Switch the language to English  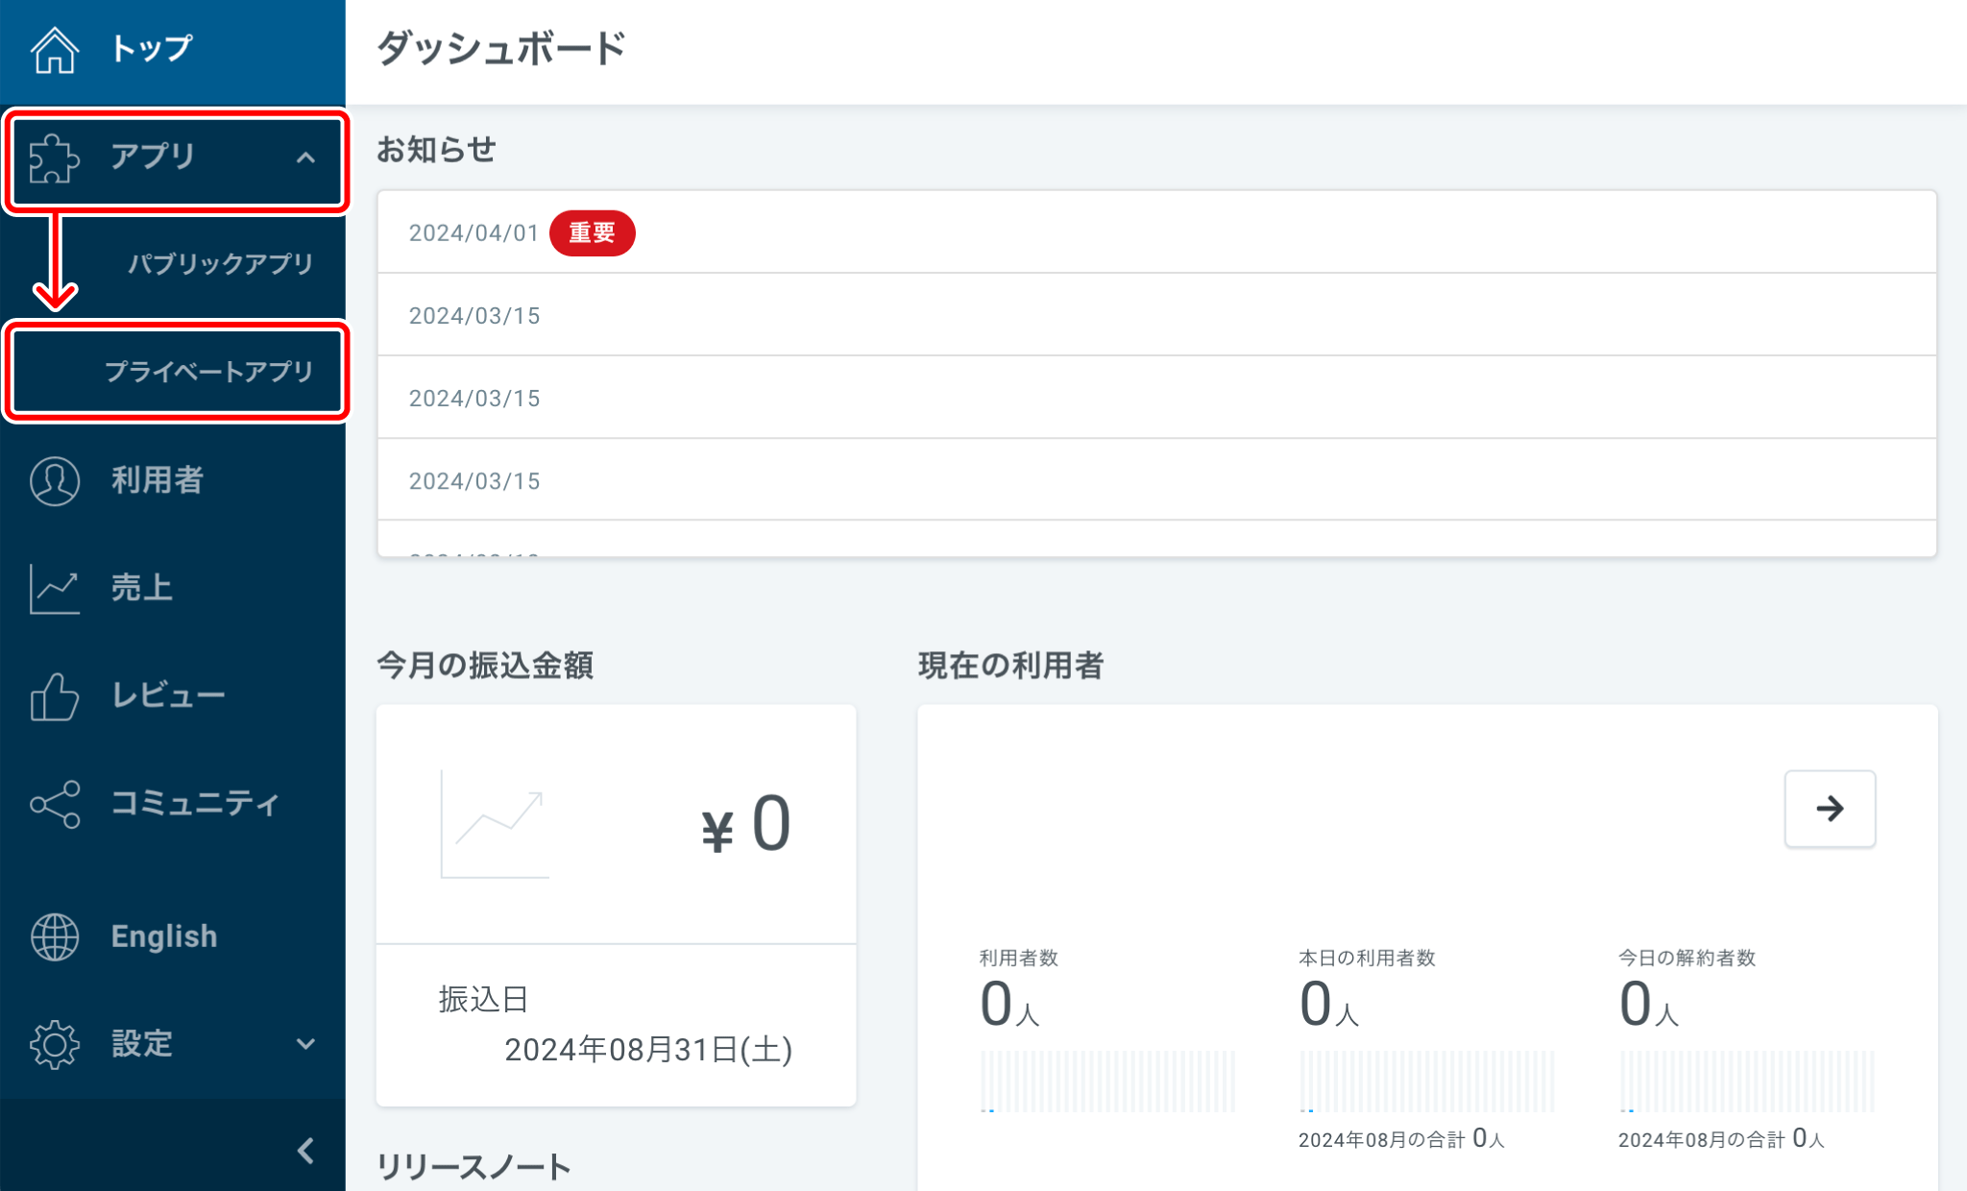(164, 936)
